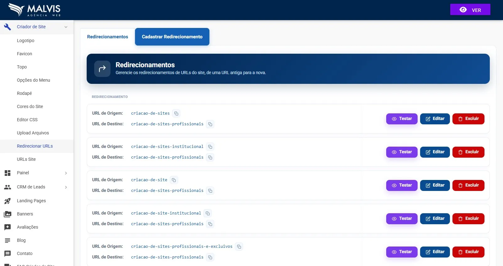Image resolution: width=503 pixels, height=266 pixels.
Task: Copy origin URL criacao-de-site-institucional
Action: point(208,213)
